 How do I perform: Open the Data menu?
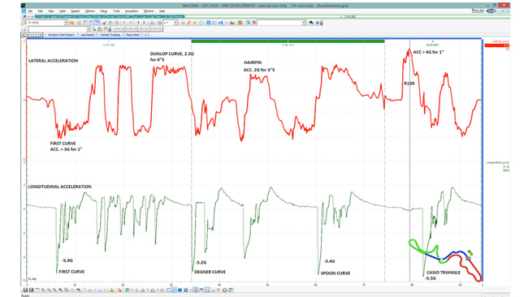63,11
